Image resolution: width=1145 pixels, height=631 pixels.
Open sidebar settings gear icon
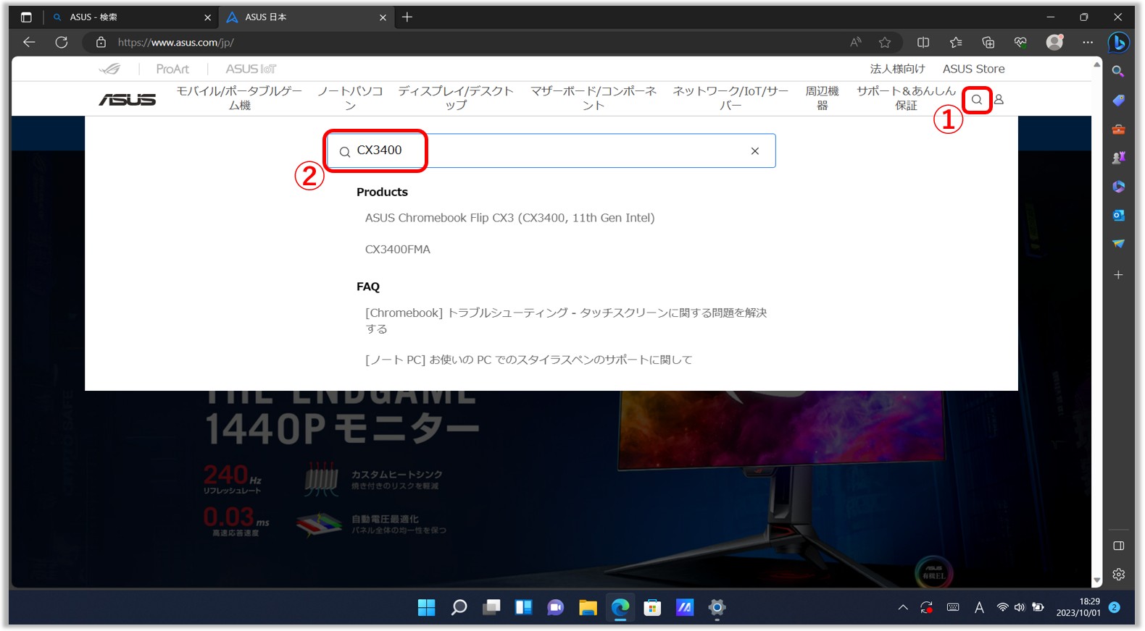[x=1118, y=575]
